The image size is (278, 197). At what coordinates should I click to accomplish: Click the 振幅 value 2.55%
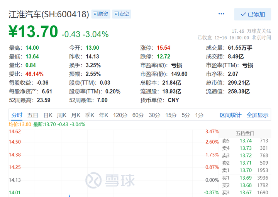click(93, 74)
